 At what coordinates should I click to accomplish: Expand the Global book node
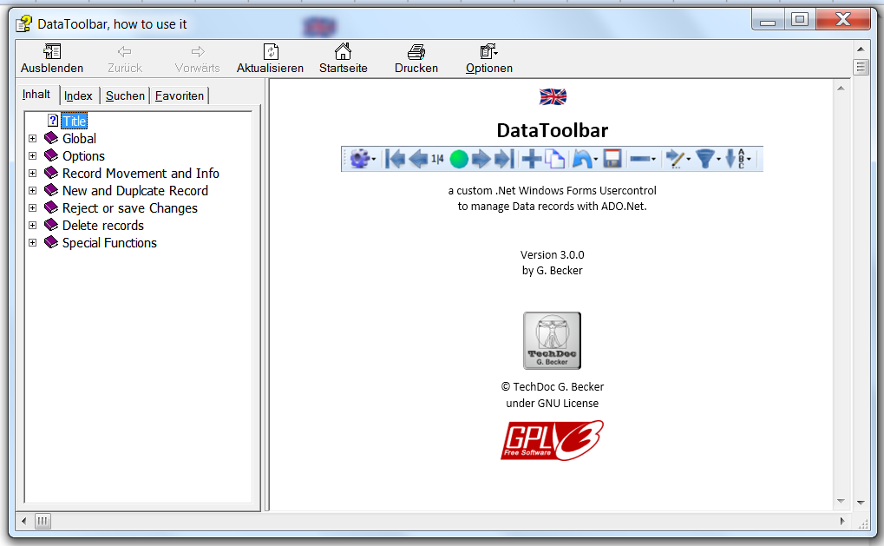point(33,138)
